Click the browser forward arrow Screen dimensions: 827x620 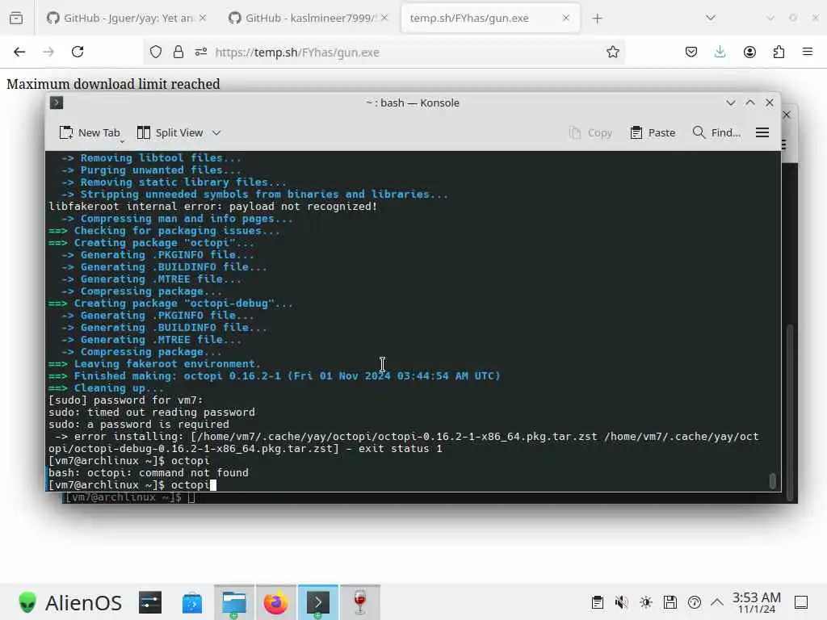coord(48,52)
